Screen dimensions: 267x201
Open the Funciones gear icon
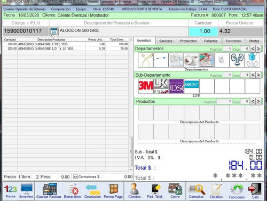[237, 191]
